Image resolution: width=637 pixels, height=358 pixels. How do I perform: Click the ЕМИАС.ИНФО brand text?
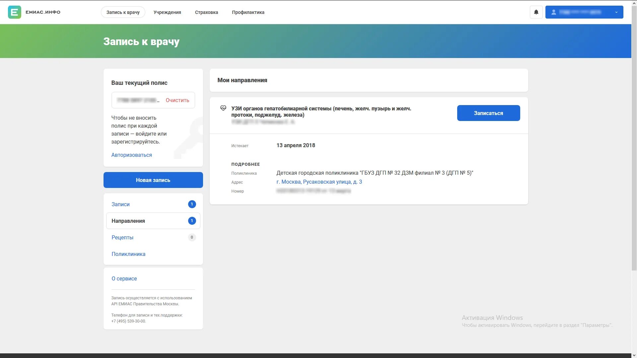tap(43, 12)
